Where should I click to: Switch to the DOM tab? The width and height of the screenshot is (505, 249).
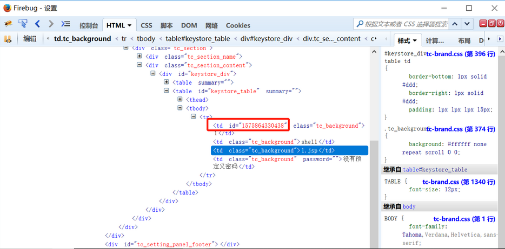pos(189,26)
